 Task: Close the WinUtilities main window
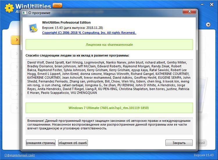coord(212,4)
